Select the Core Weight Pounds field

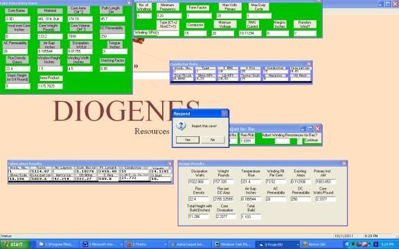tap(50, 37)
